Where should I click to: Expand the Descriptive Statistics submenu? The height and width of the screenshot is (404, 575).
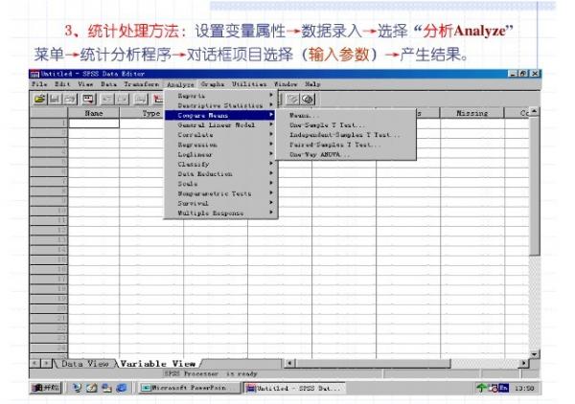coord(220,105)
